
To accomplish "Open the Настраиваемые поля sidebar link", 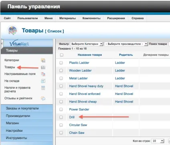I will point(20,74).
